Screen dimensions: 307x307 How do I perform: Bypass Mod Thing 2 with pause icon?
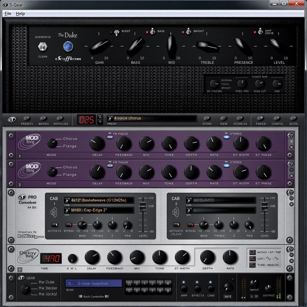[x=291, y=170]
